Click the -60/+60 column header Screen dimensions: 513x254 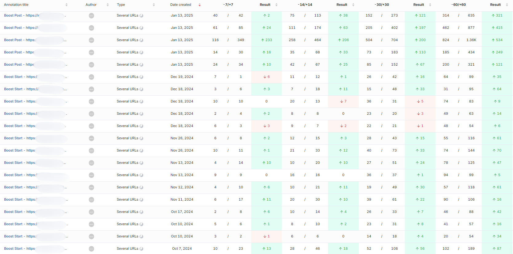pyautogui.click(x=458, y=5)
